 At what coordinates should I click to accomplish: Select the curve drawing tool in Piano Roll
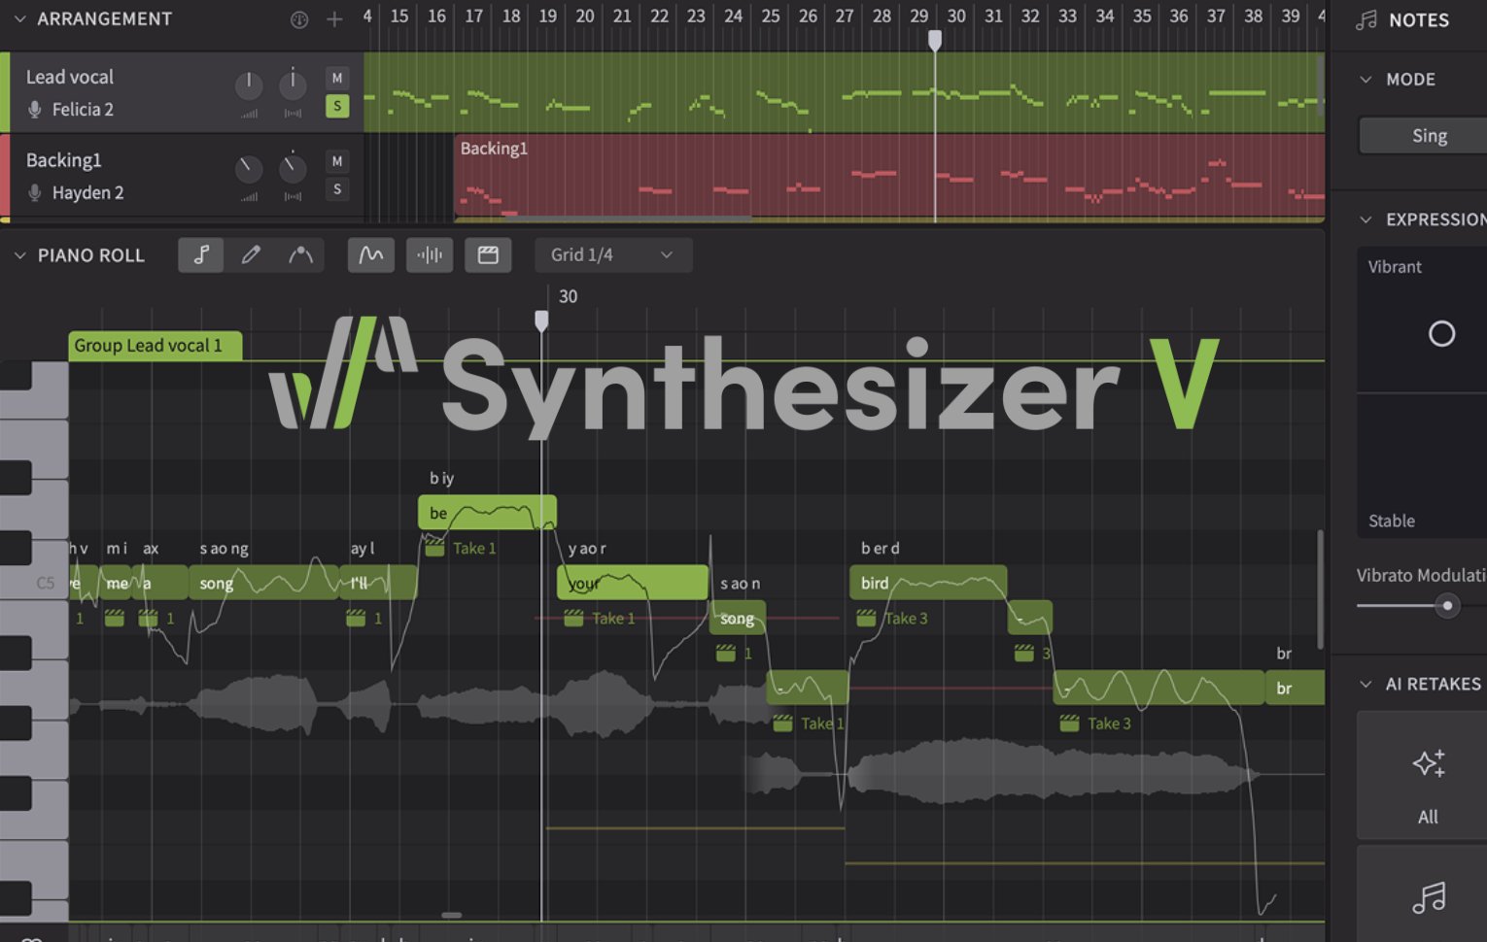click(301, 254)
